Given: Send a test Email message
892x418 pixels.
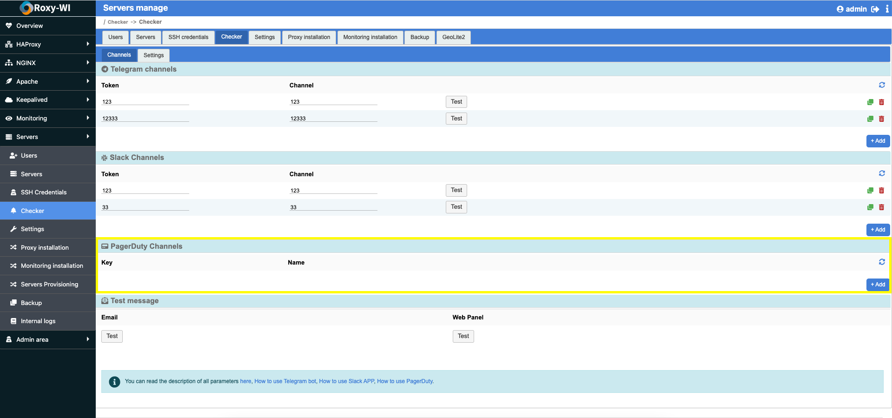Looking at the screenshot, I should point(112,336).
